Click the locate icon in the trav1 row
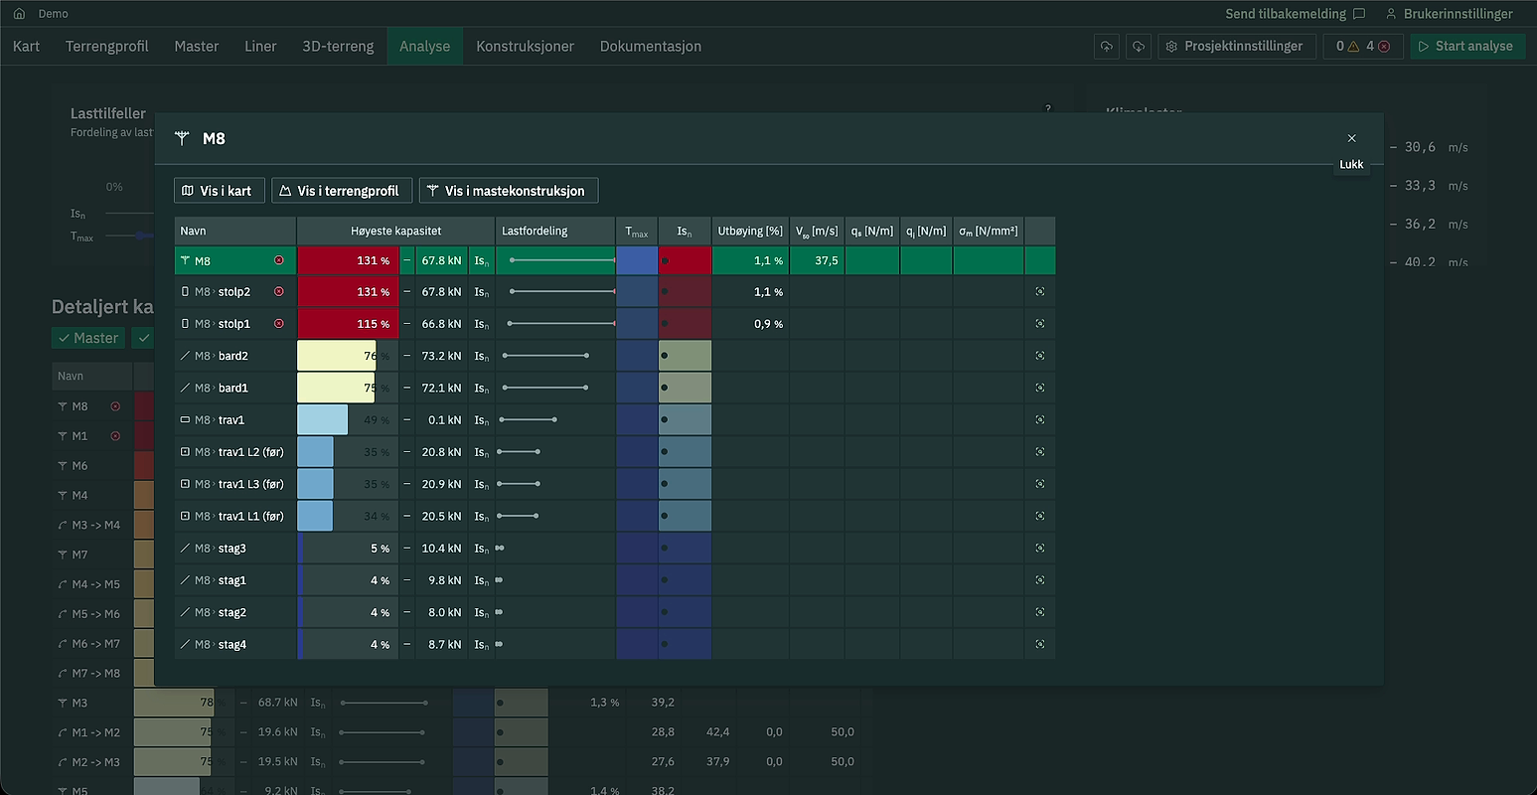 pyautogui.click(x=1040, y=420)
